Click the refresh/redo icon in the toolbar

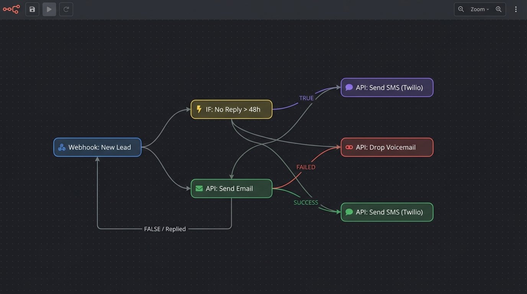point(66,9)
